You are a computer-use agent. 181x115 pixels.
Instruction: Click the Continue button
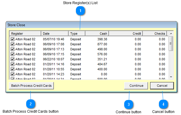coord(136,86)
